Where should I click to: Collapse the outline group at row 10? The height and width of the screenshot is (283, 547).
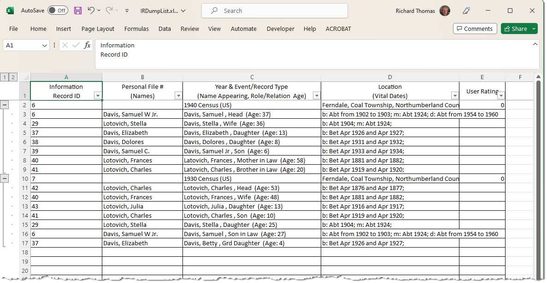(5, 179)
